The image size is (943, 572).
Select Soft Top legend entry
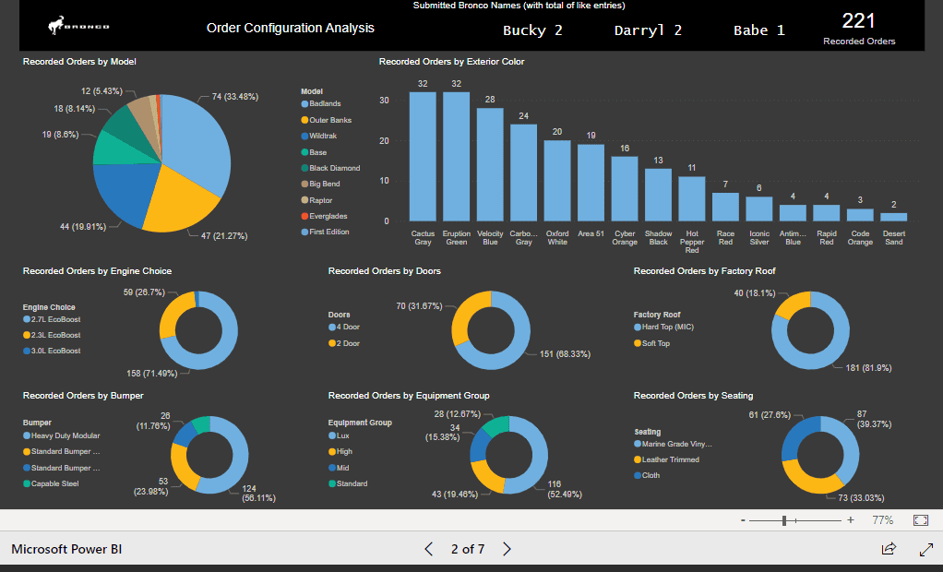coord(652,343)
